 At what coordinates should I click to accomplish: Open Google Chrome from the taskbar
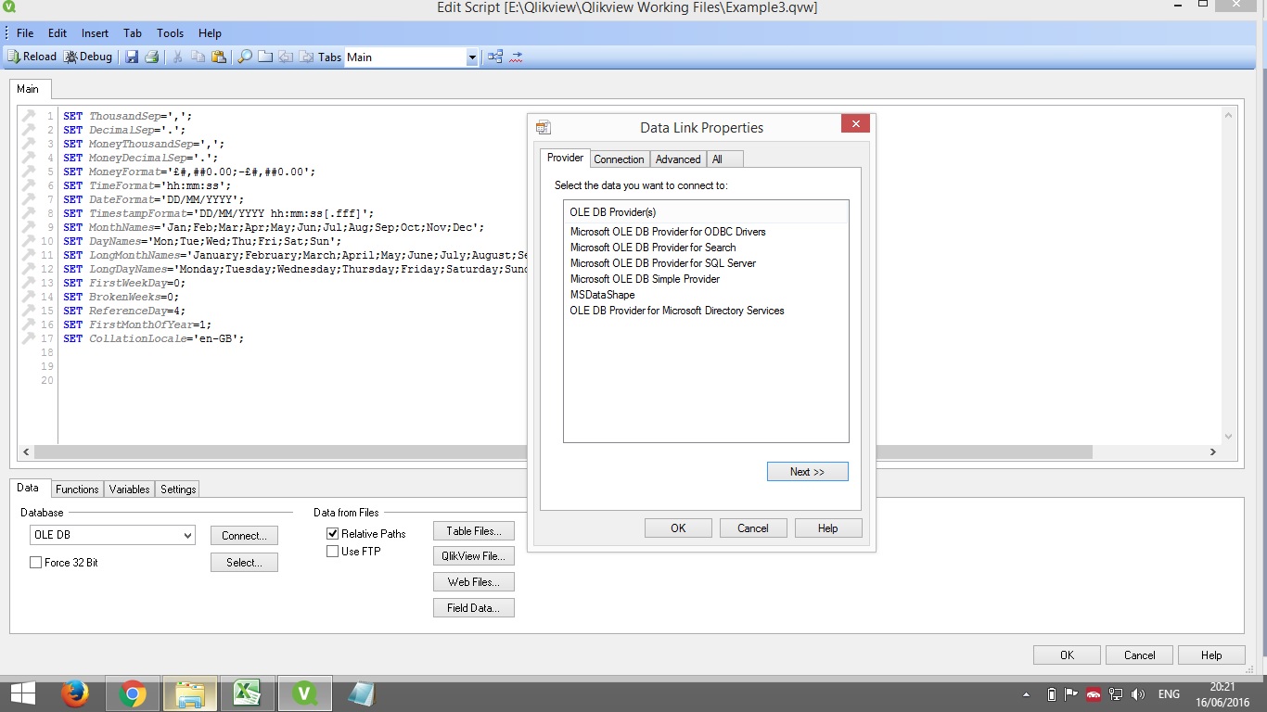click(x=133, y=694)
